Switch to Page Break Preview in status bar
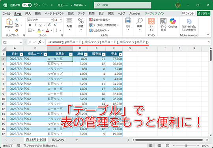 pyautogui.click(x=168, y=146)
